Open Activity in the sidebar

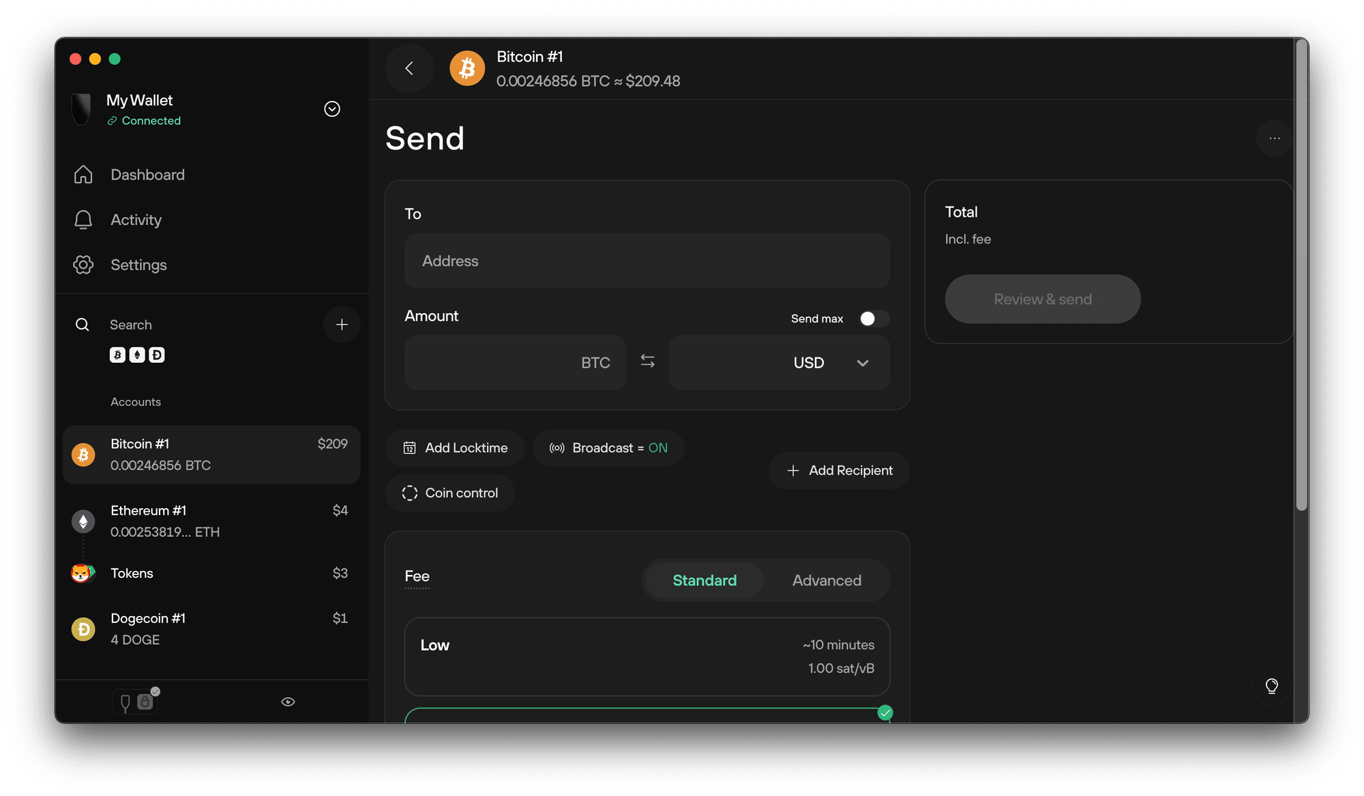(136, 220)
